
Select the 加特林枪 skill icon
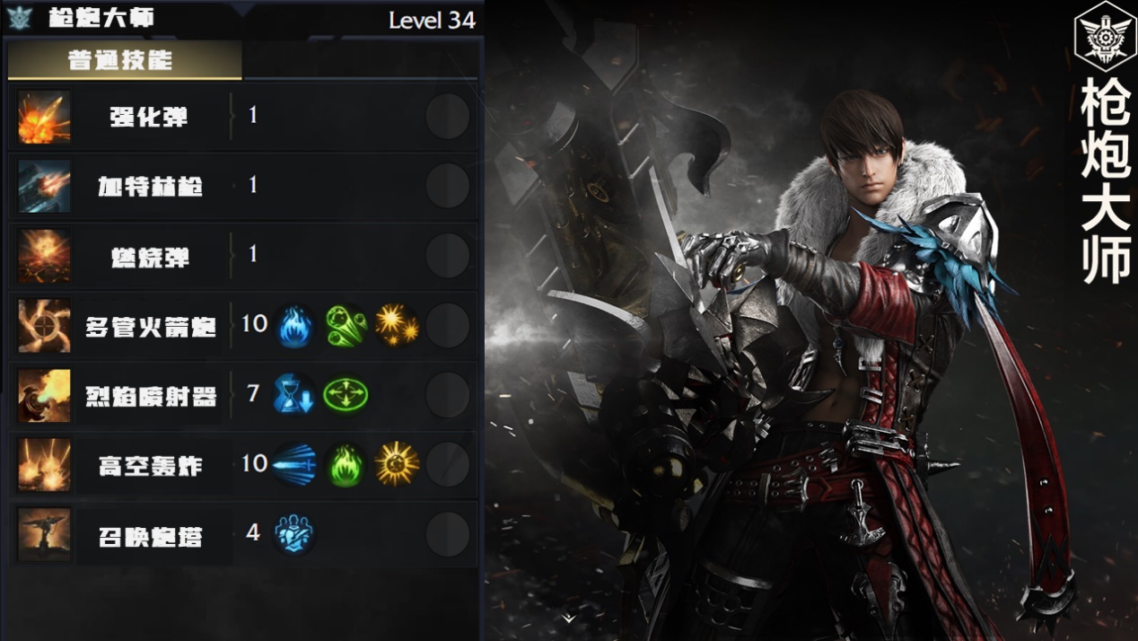(x=44, y=186)
